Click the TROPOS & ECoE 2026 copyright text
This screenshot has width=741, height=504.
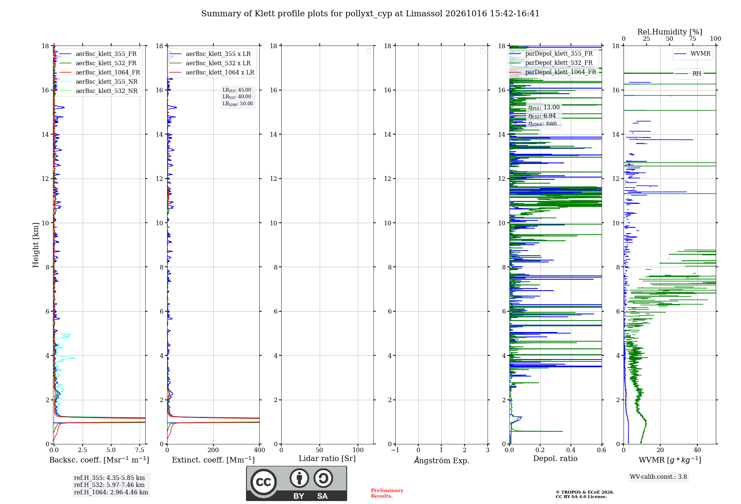point(585,493)
